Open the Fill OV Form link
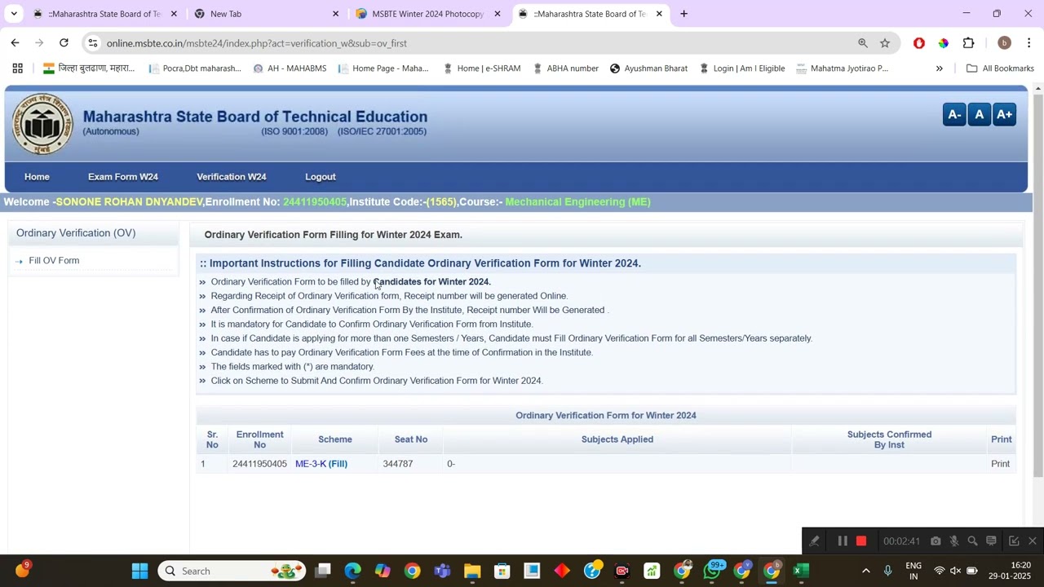The image size is (1044, 587). pyautogui.click(x=54, y=261)
